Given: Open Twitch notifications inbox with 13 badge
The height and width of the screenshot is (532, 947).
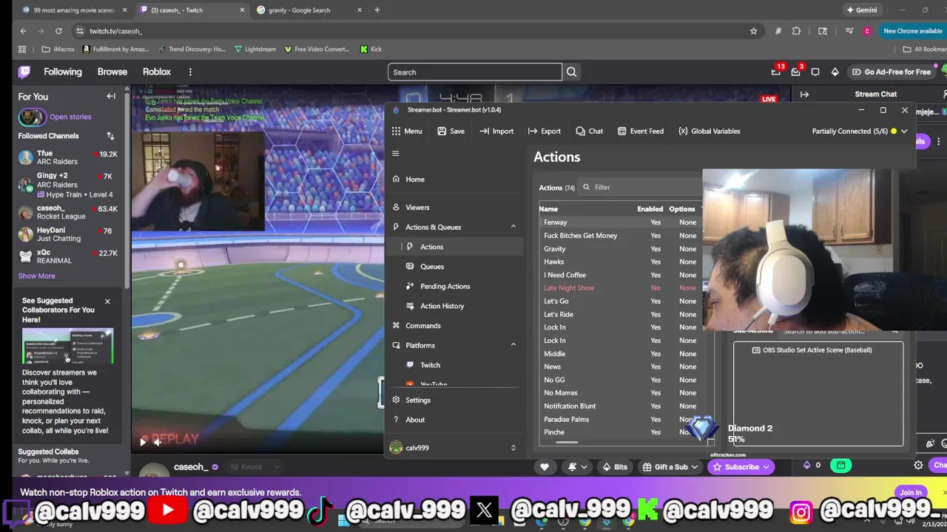Looking at the screenshot, I should (x=776, y=72).
